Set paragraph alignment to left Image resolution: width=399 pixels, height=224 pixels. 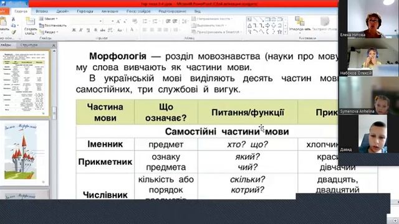(145, 30)
